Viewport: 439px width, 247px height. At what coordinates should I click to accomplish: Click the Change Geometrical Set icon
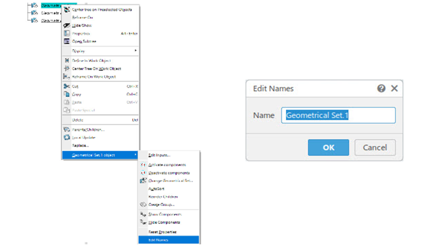click(143, 181)
